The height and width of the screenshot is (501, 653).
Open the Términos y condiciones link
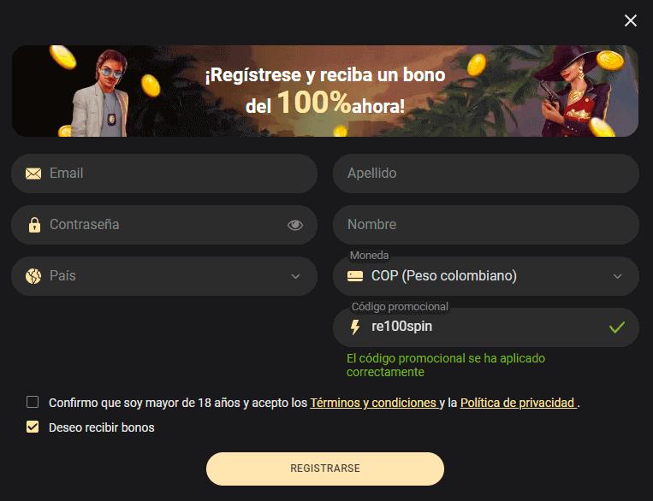374,403
